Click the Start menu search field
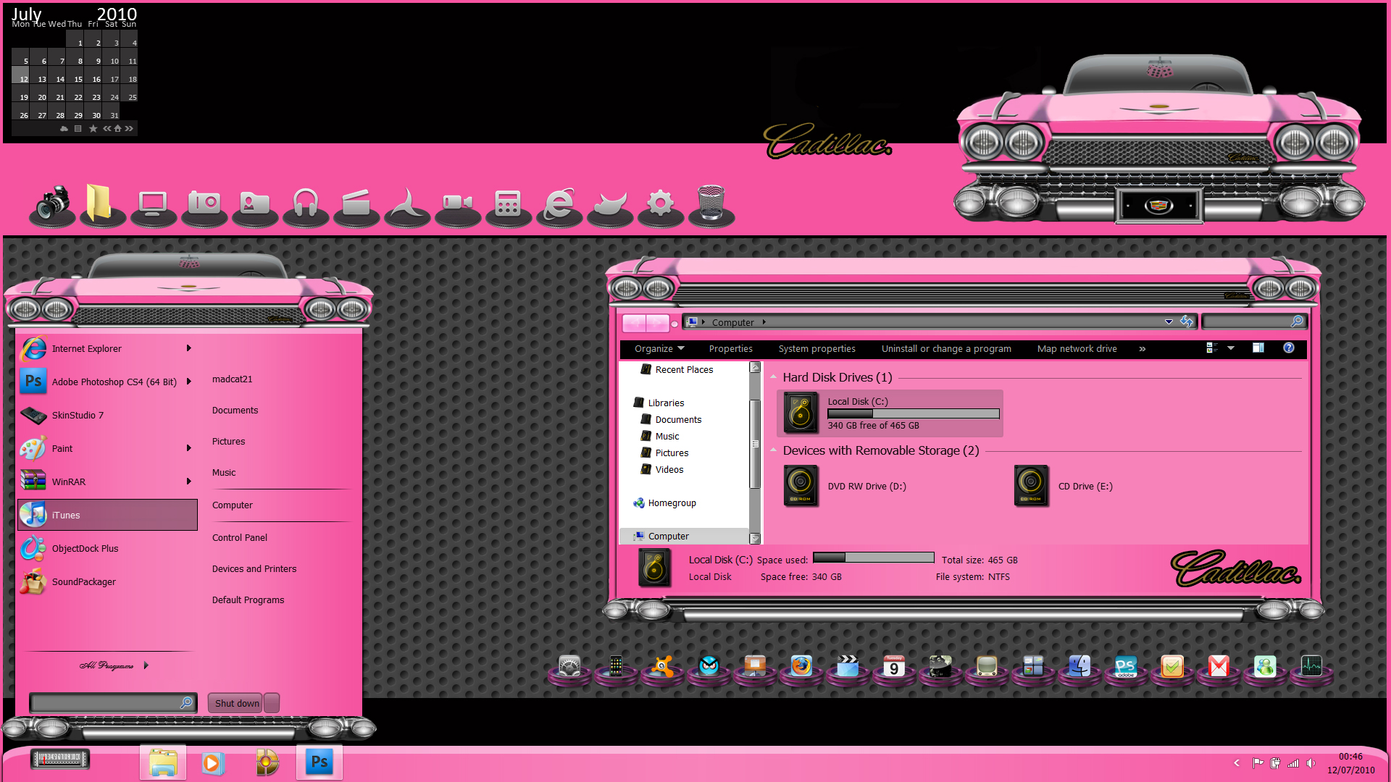 pos(112,702)
